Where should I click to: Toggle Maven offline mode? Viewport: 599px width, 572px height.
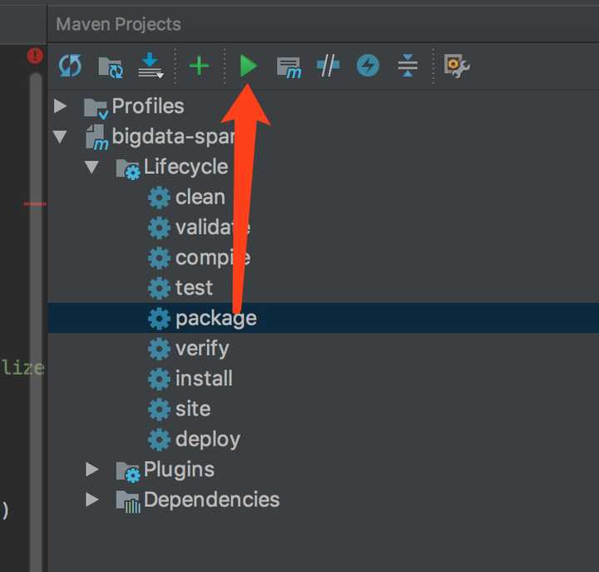[328, 66]
